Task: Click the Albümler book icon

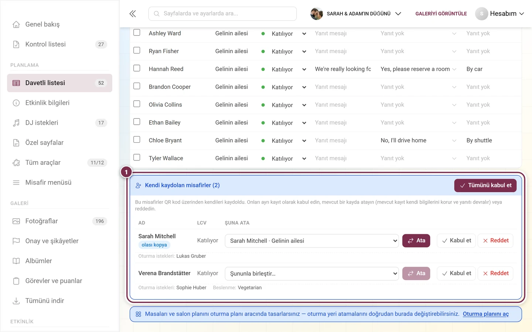Action: tap(16, 261)
